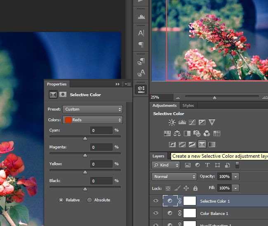
Task: Open the Histogram panel icon
Action: pos(141,17)
